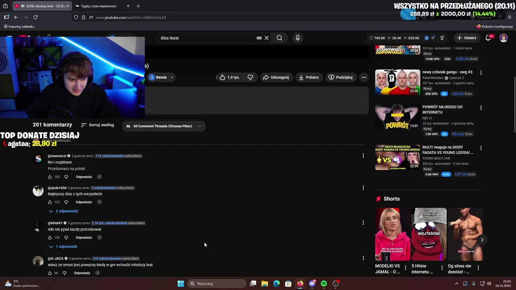
Task: Open a new browser tab
Action: click(x=138, y=6)
